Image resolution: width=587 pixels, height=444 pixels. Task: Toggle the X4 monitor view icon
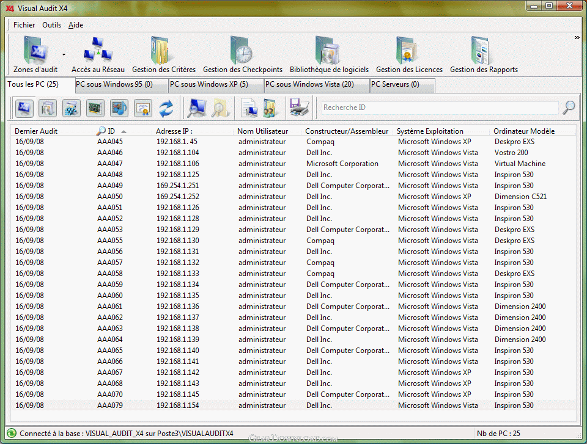(x=24, y=108)
